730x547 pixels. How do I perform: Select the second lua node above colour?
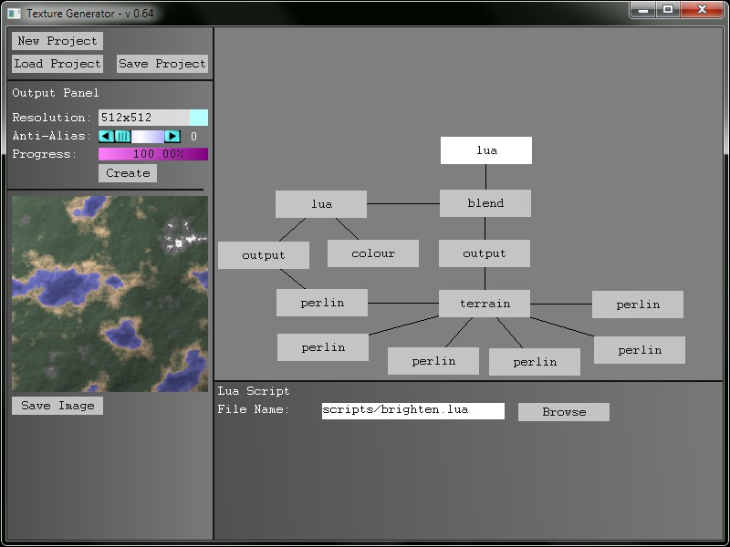pyautogui.click(x=320, y=203)
